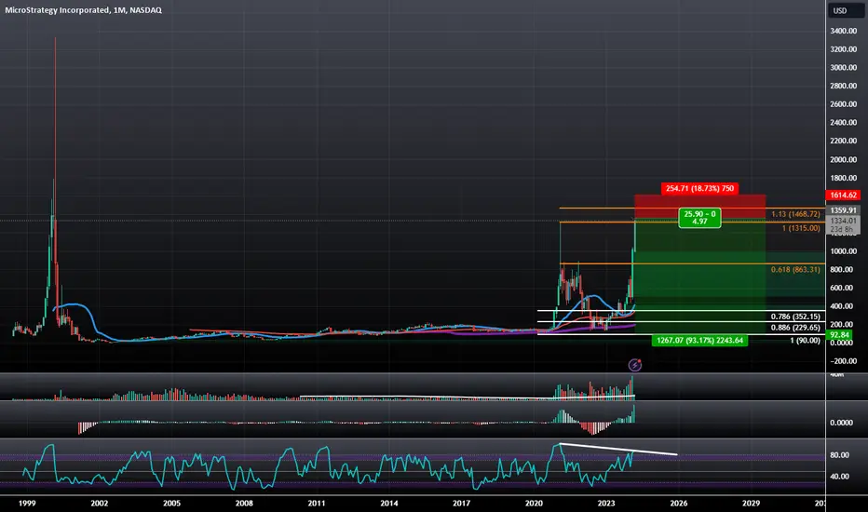
Task: Click the 1.13 (1468.72) Fibonacci label
Action: [795, 214]
